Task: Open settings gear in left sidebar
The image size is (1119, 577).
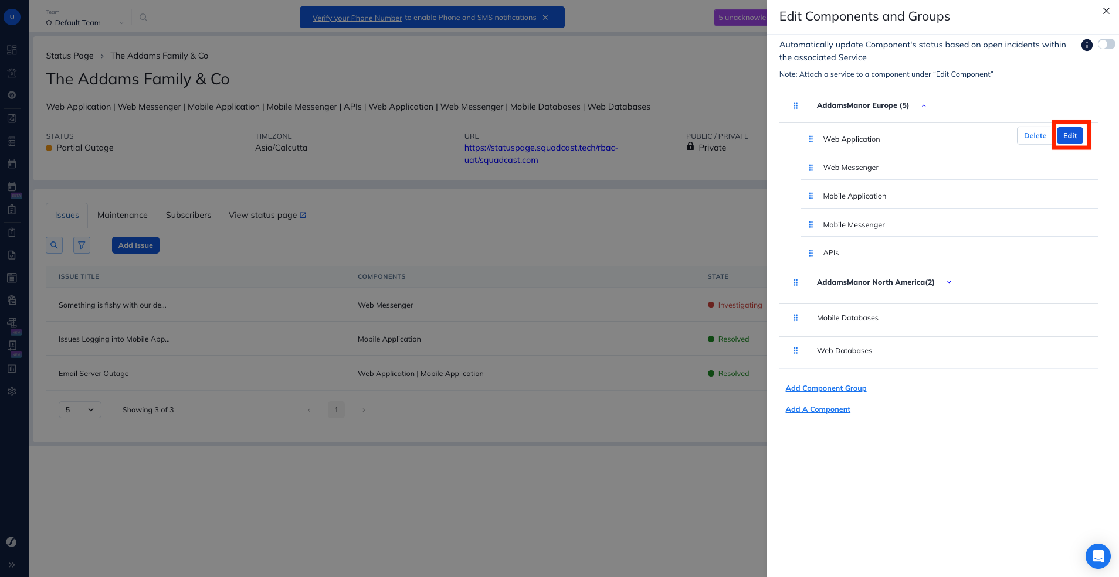Action: [x=12, y=391]
